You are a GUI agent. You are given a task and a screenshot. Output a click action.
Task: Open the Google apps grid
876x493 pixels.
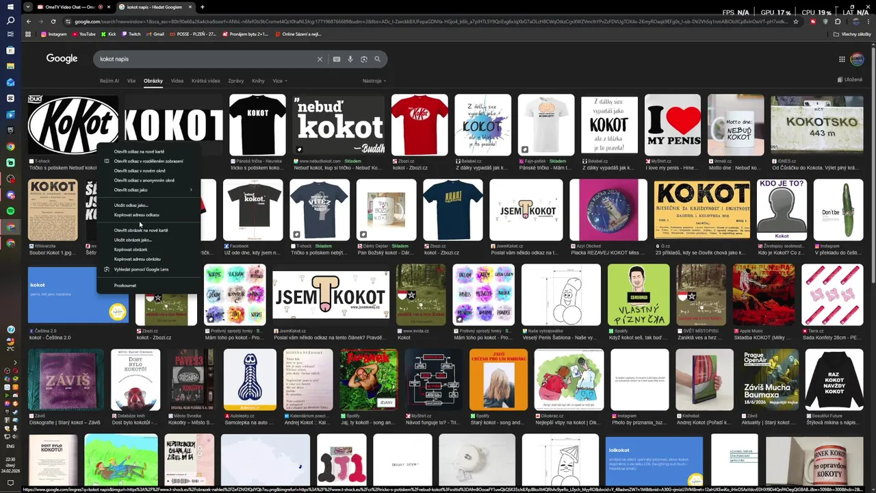coord(842,59)
